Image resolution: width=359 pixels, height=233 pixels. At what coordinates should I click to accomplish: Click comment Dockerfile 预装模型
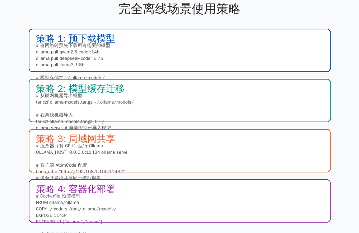58,196
